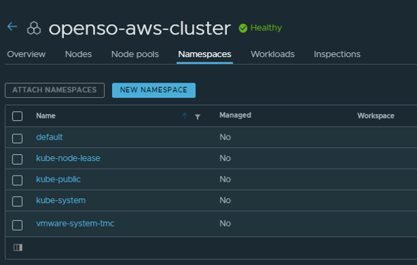This screenshot has height=265, width=417.
Task: Check the box for default namespace
Action: tap(17, 138)
